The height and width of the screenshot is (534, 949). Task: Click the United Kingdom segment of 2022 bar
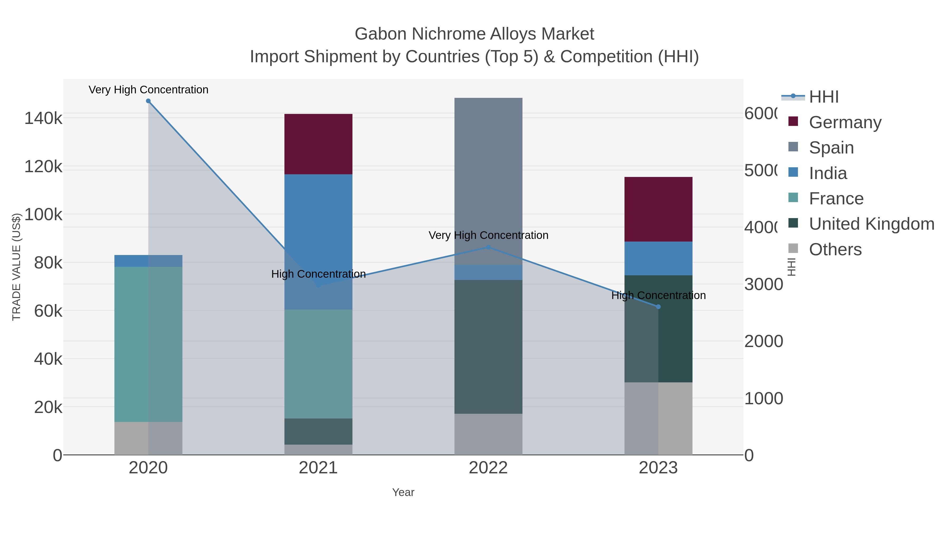(488, 347)
